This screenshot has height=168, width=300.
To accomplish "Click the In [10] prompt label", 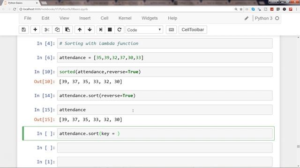I will pyautogui.click(x=45, y=72).
